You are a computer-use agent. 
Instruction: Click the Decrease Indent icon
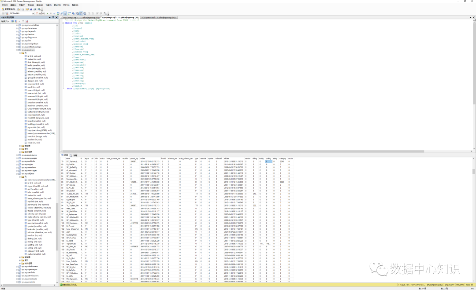(97, 13)
